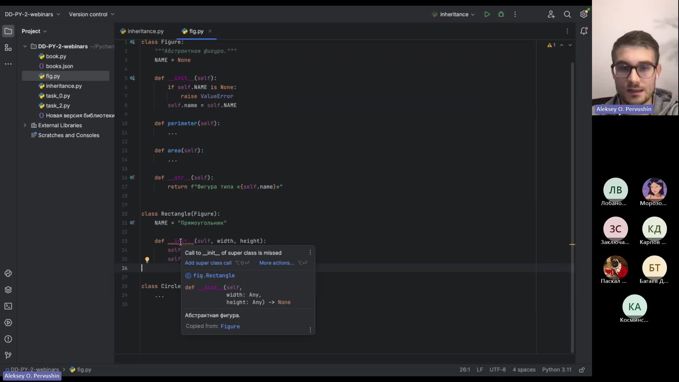The height and width of the screenshot is (382, 679).
Task: Open the Git version control tool window icon
Action: tap(8, 355)
